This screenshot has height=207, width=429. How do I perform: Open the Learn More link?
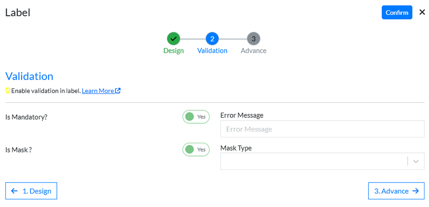(97, 91)
